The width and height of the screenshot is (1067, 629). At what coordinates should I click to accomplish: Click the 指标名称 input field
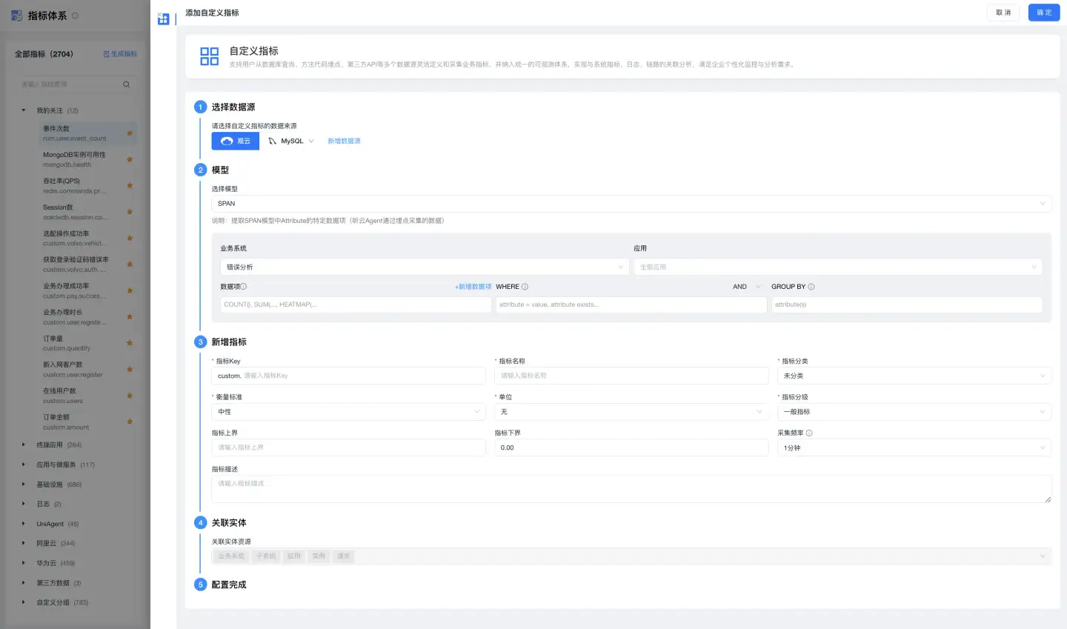pyautogui.click(x=631, y=376)
